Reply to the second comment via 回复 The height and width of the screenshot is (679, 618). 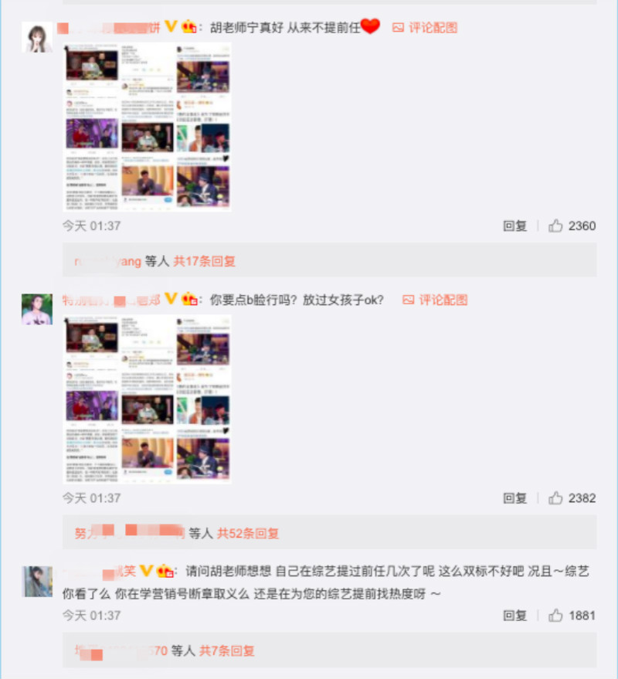pos(515,498)
